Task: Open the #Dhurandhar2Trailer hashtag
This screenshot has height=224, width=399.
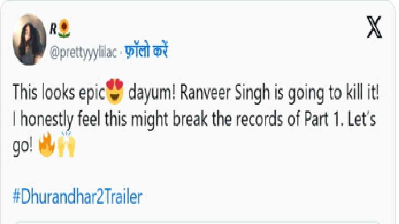Action: [77, 197]
